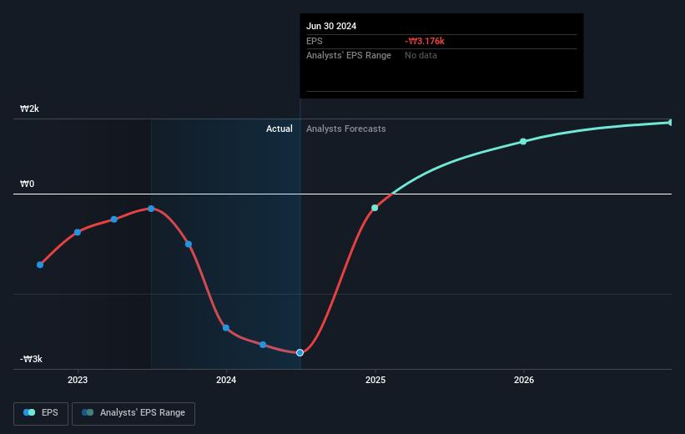Click the EPS point between 2024 and mid-2024
This screenshot has width=685, height=434.
click(263, 345)
